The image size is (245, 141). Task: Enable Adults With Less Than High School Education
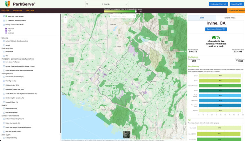click(x=4, y=93)
